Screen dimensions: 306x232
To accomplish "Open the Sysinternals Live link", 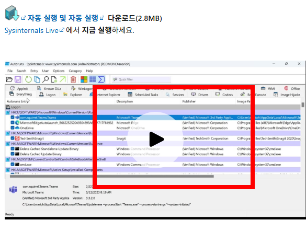I will point(34,30).
